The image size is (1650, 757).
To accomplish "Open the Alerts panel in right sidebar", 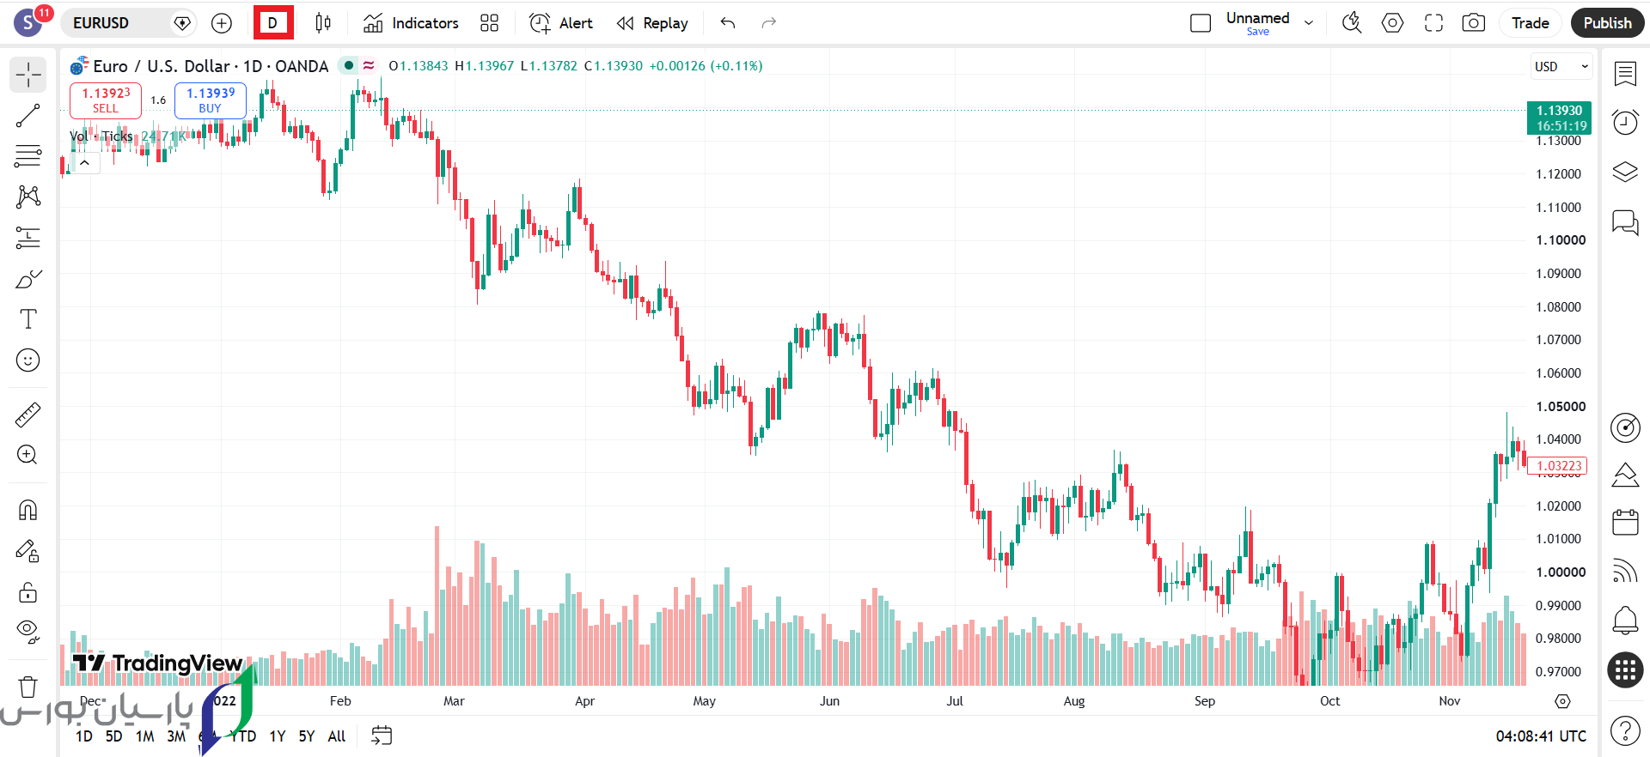I will click(1625, 123).
